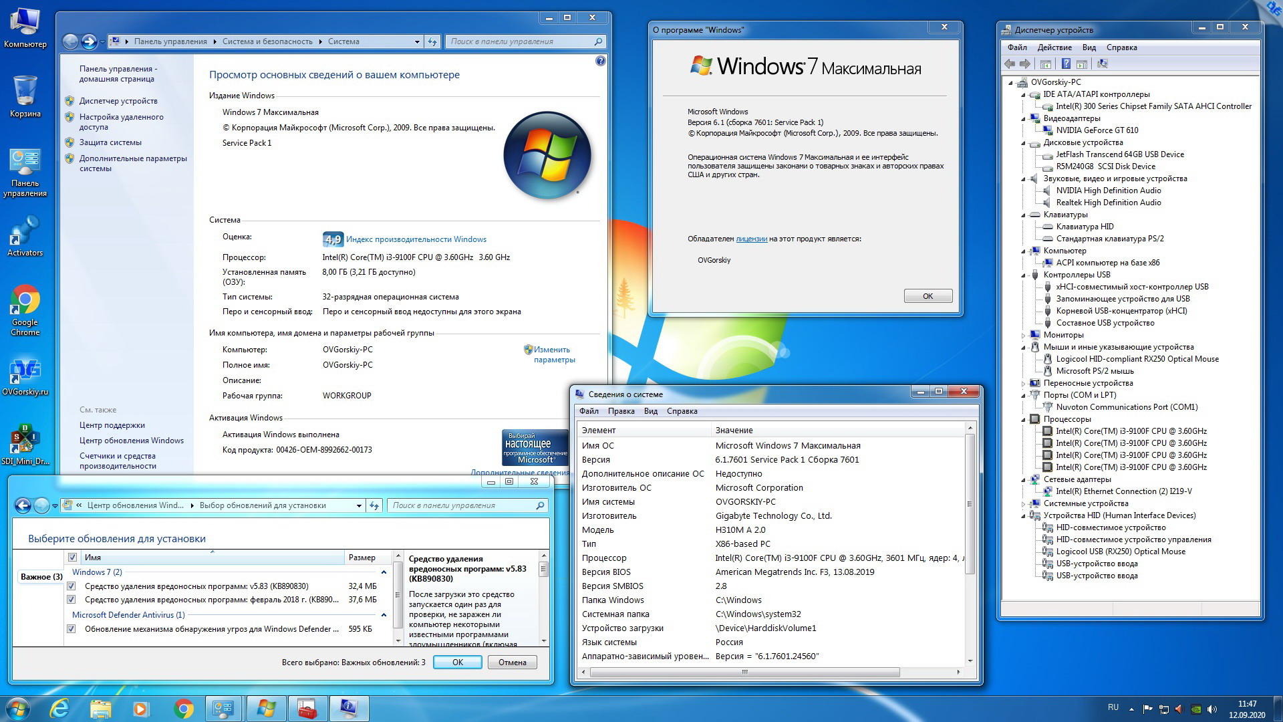Open Справка menu in Device Manager
1283x722 pixels.
(x=1121, y=47)
